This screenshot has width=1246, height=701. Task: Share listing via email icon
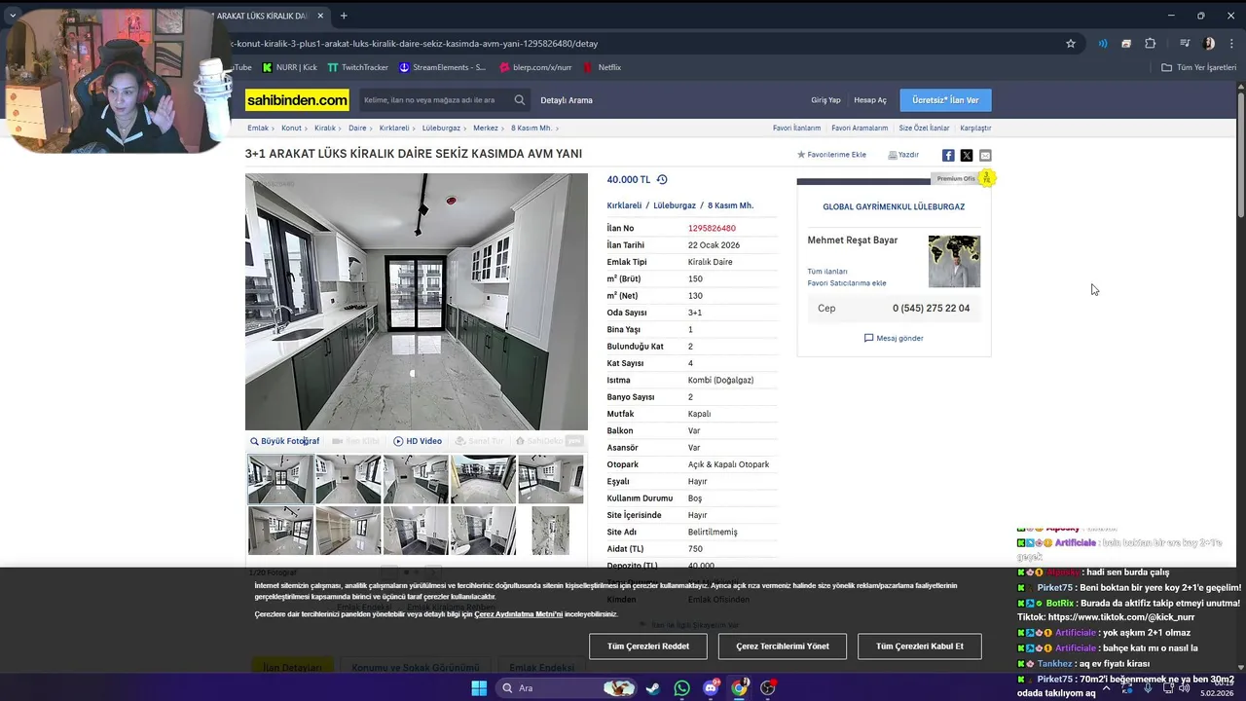click(x=985, y=156)
